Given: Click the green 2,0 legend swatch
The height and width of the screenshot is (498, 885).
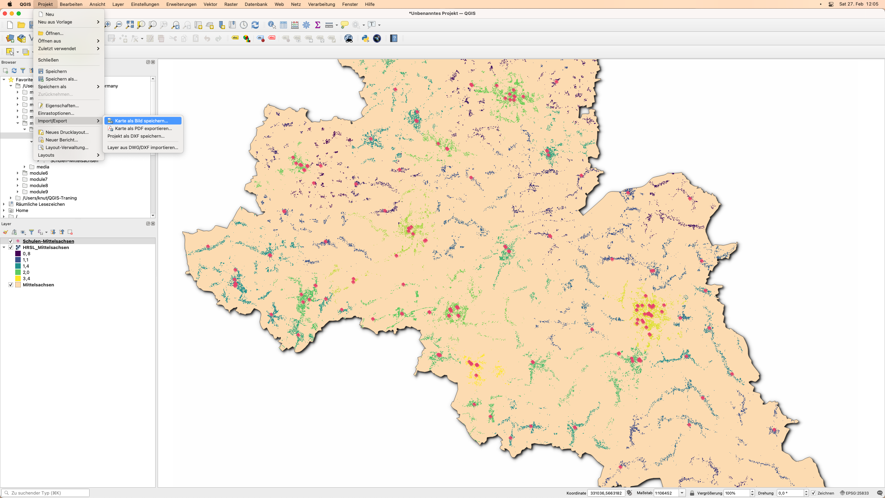Looking at the screenshot, I should pos(18,272).
